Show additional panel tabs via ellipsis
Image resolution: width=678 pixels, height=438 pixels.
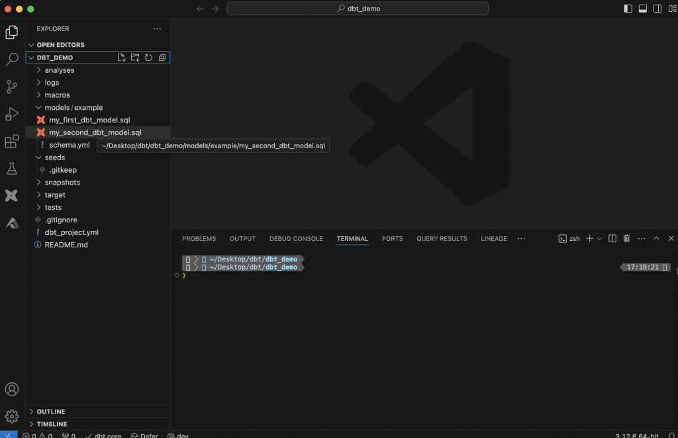coord(521,238)
